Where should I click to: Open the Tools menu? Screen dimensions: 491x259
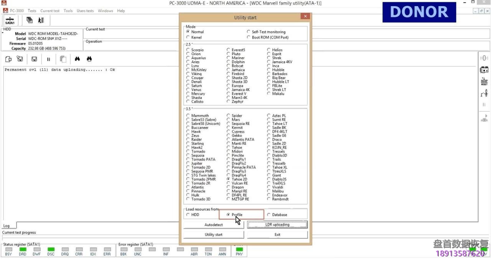click(x=68, y=11)
